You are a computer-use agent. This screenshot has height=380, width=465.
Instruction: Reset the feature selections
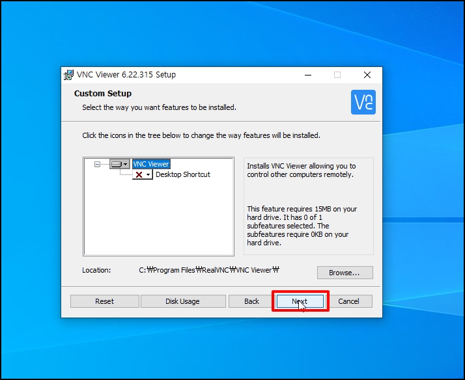[x=104, y=301]
